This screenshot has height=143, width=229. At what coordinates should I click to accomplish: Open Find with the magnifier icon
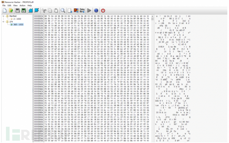(63, 11)
